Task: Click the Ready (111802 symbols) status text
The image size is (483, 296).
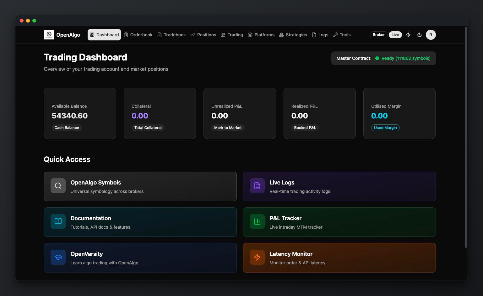Action: tap(406, 58)
